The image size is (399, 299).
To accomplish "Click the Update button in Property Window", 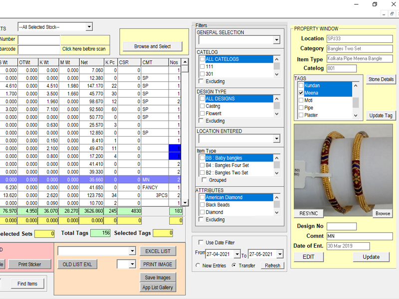I will [x=371, y=257].
